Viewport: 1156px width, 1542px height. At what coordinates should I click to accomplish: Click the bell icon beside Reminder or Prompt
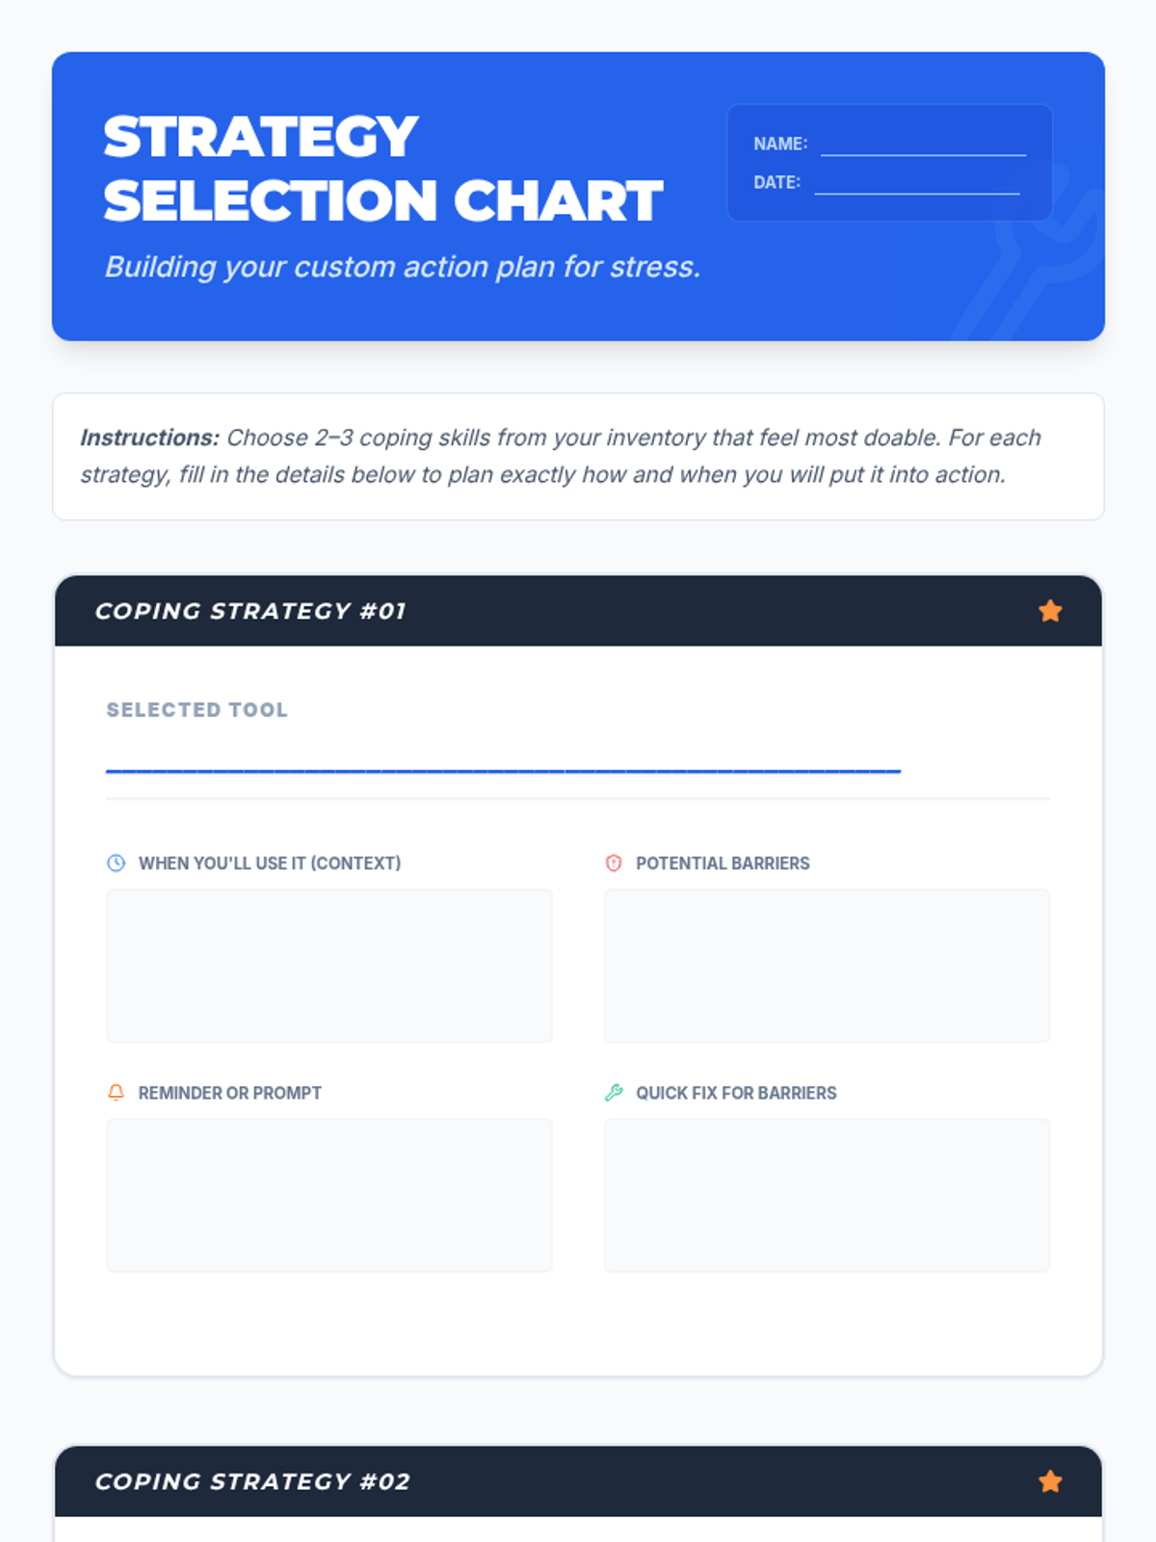point(116,1092)
